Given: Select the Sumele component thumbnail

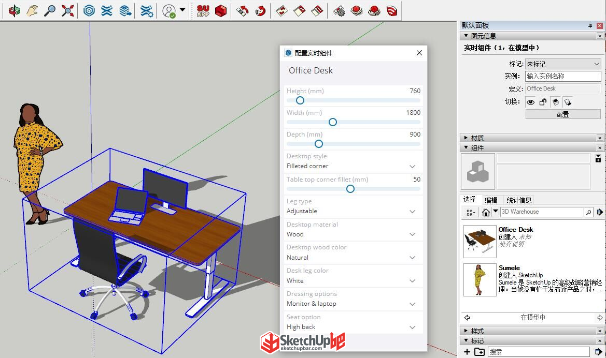Looking at the screenshot, I should pyautogui.click(x=480, y=280).
